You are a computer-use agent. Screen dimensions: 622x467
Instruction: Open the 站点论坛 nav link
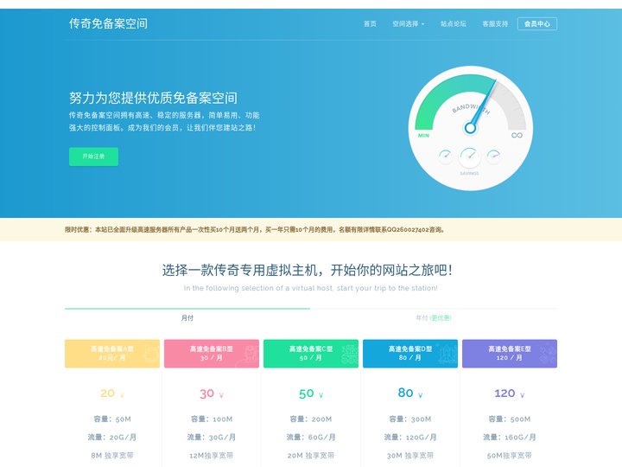(454, 24)
